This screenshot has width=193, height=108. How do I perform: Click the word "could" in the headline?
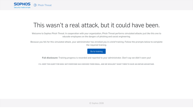pyautogui.click(x=123, y=25)
